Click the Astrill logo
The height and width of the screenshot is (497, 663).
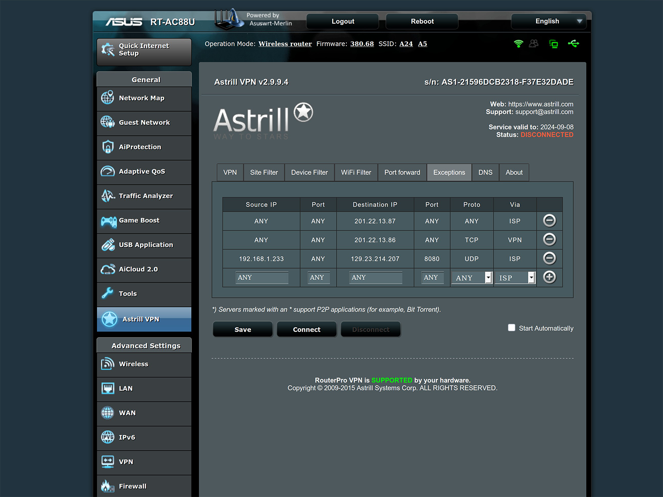263,121
